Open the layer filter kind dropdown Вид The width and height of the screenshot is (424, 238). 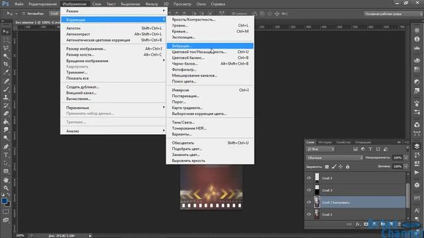click(x=321, y=149)
